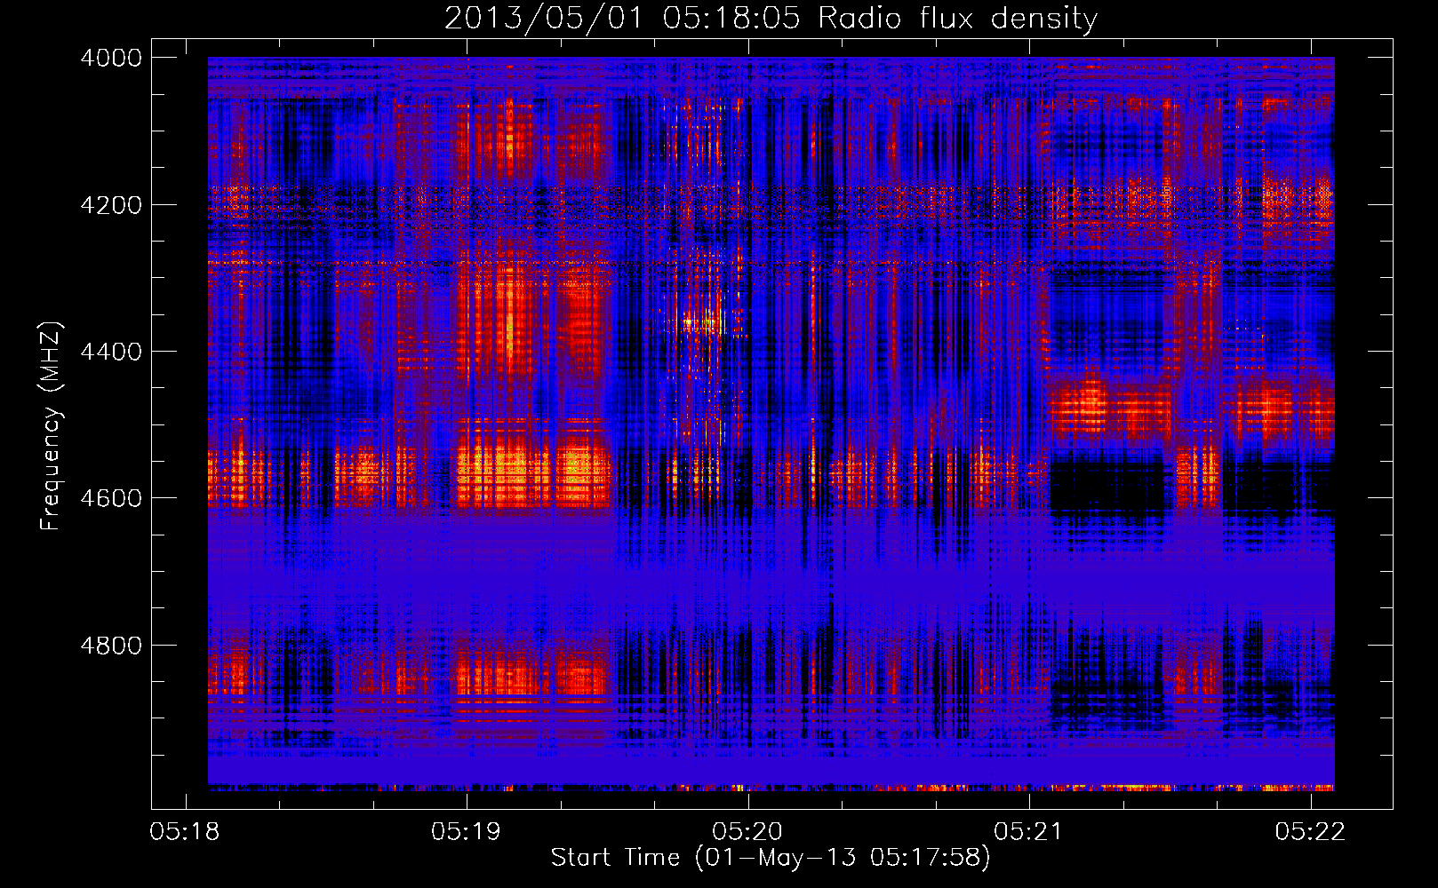Click the 05:18 time tick label

coord(185,832)
